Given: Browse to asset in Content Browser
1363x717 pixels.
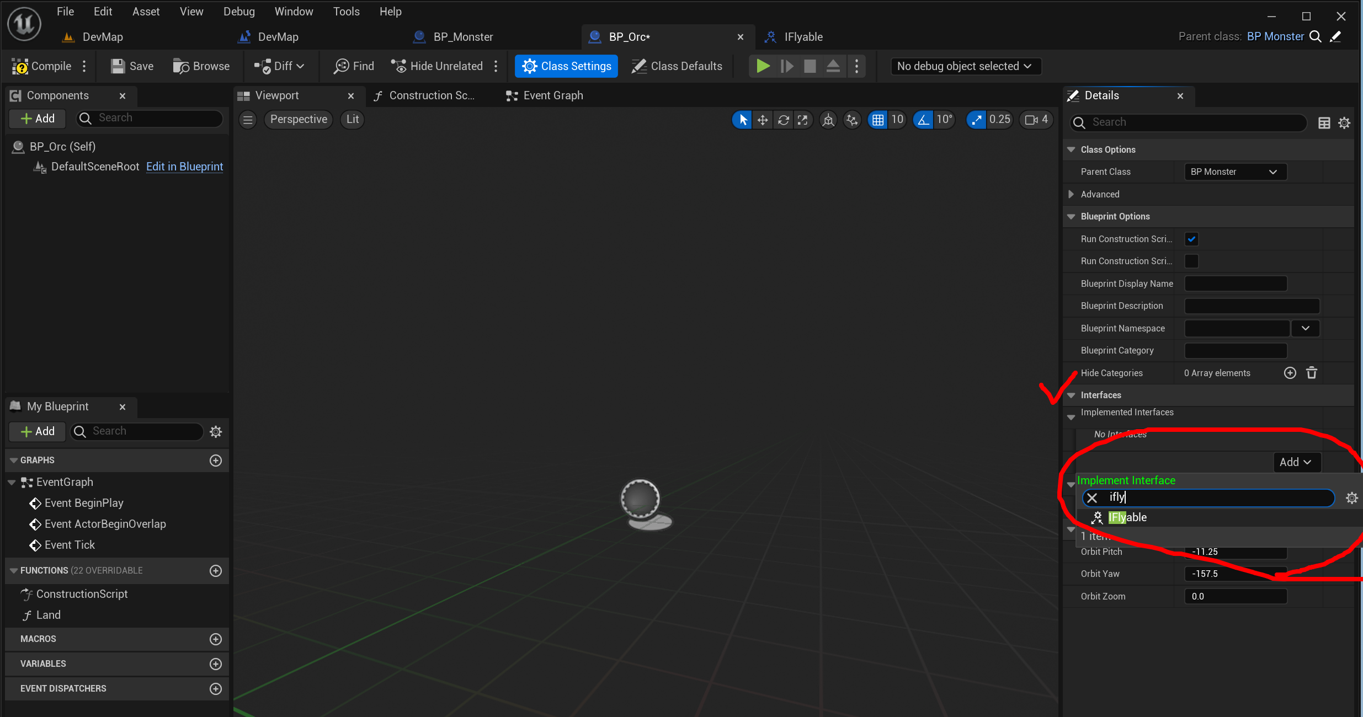Looking at the screenshot, I should click(x=201, y=66).
